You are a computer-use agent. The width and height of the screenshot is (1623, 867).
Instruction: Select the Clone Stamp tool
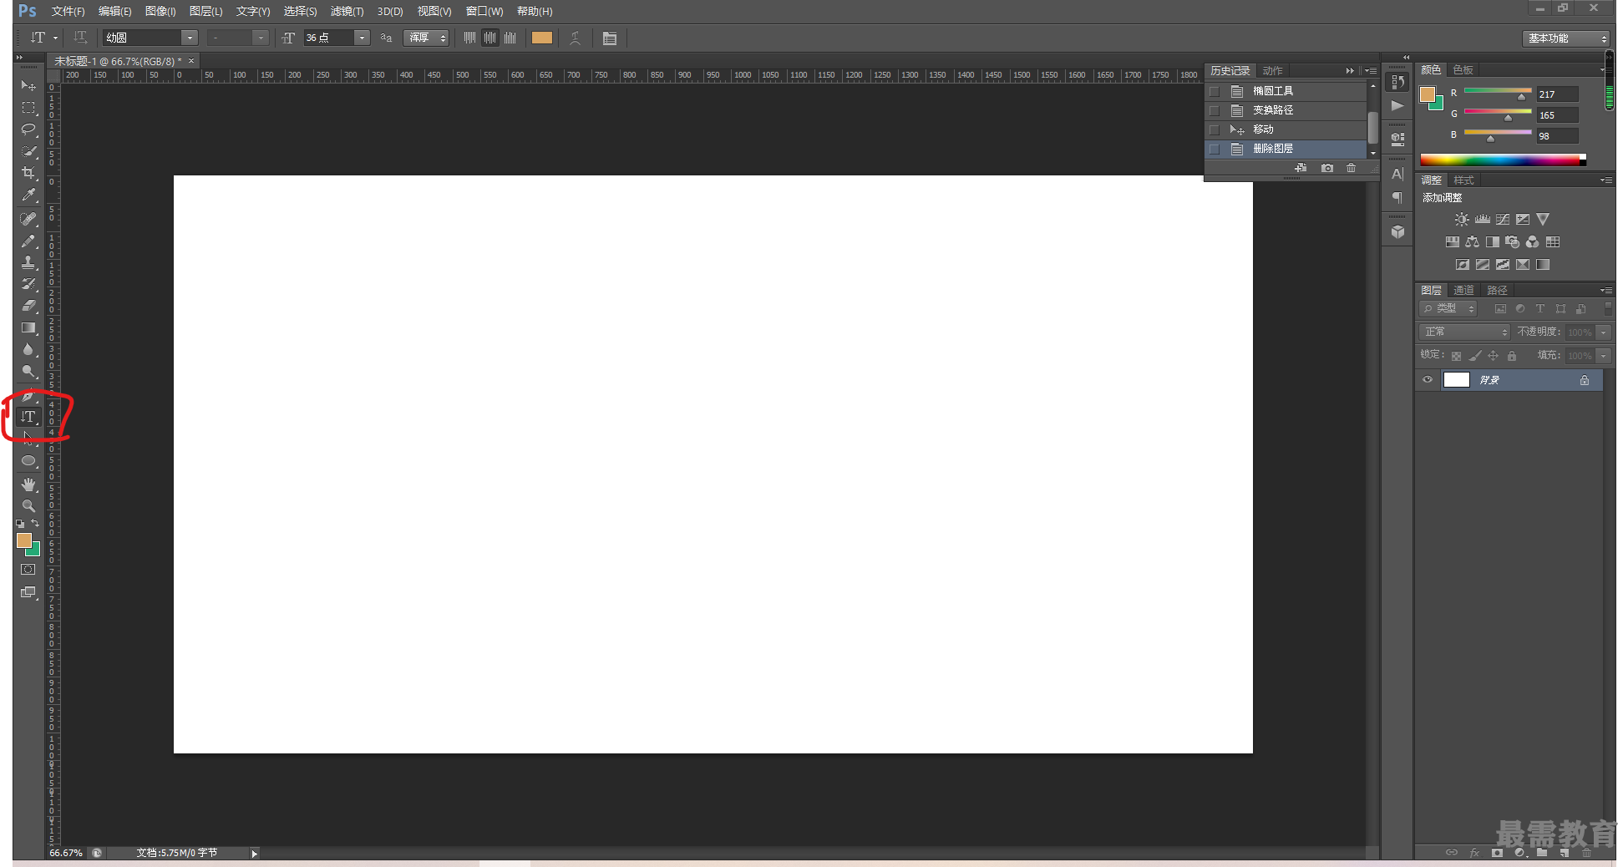pos(28,262)
